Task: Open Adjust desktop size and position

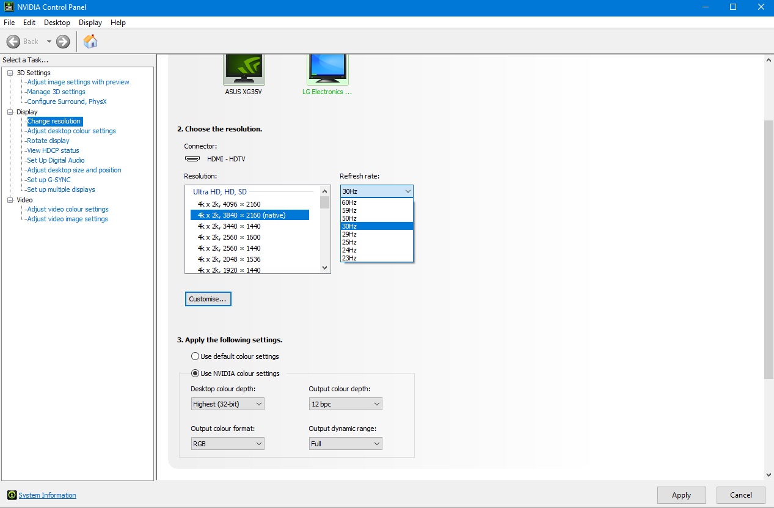Action: 74,170
